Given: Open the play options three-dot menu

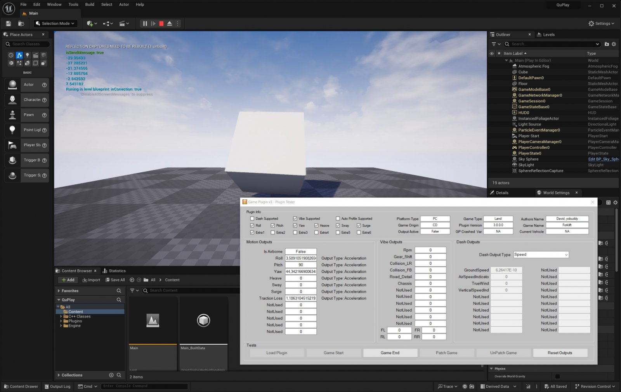Looking at the screenshot, I should 178,24.
